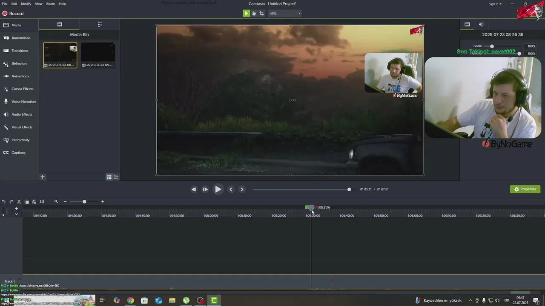Select the canvas Pan hand tool
Screen dimensions: 545x306
click(x=254, y=13)
